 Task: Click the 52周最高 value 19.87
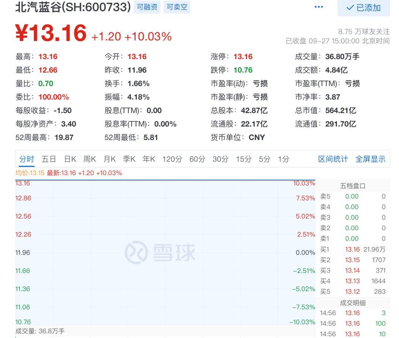click(64, 137)
